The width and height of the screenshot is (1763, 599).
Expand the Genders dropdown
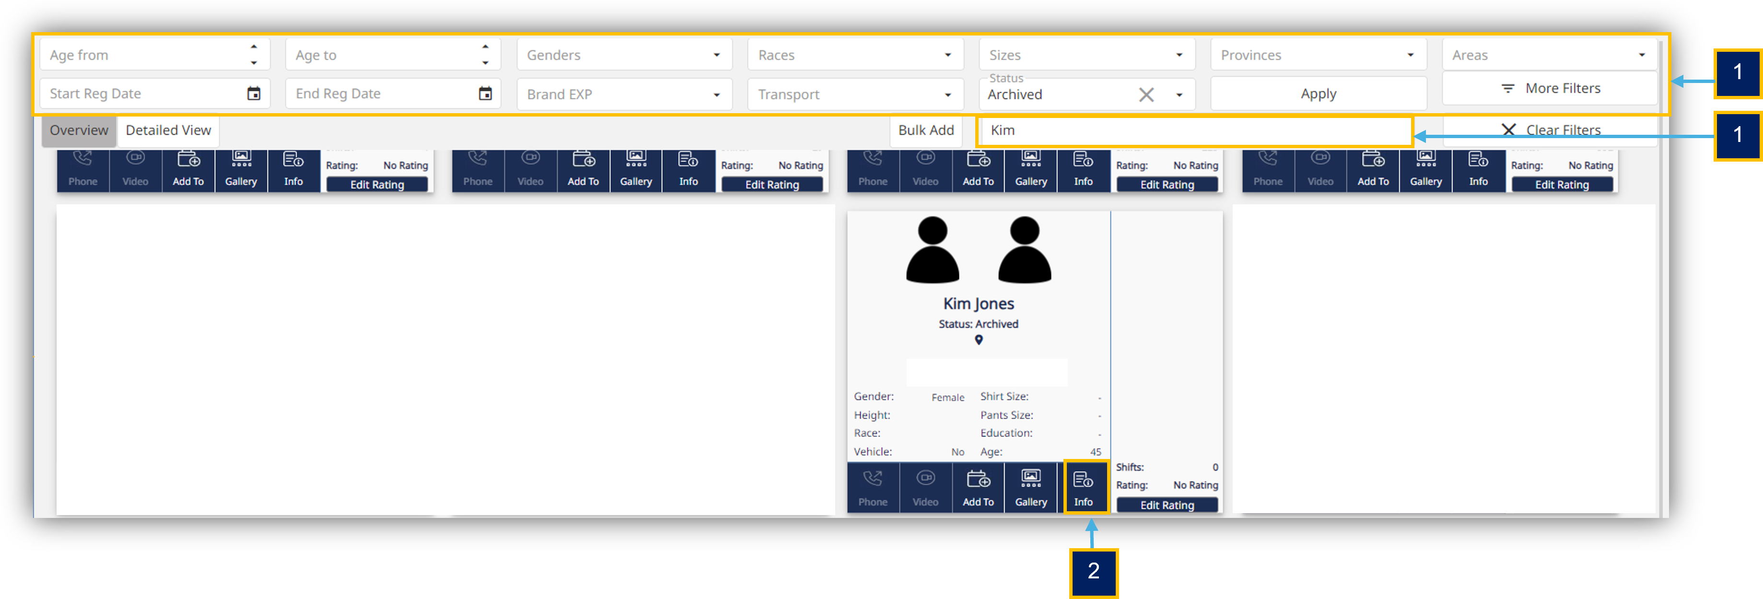(x=624, y=55)
